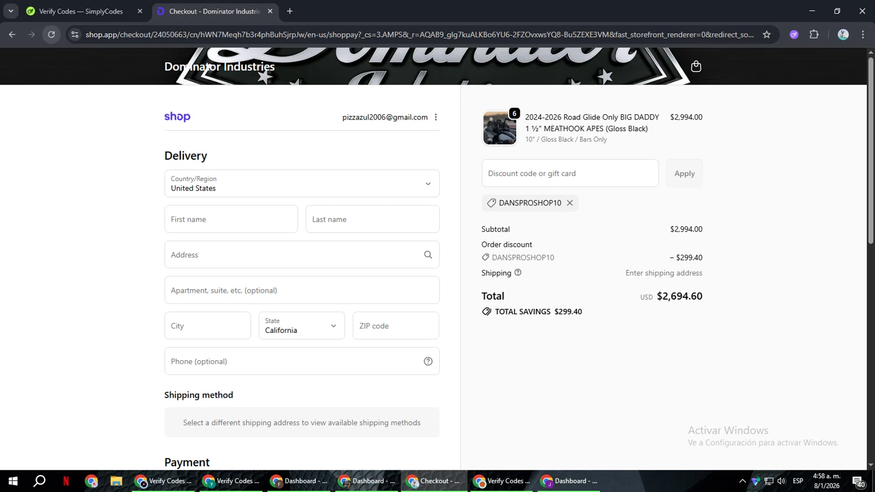
Task: Click the Address input field
Action: click(x=302, y=255)
